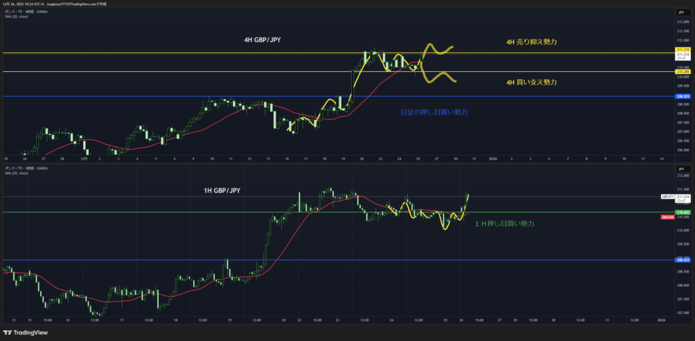Select the blue '日足の押し目買い勢力' text label
The width and height of the screenshot is (695, 341).
[434, 111]
